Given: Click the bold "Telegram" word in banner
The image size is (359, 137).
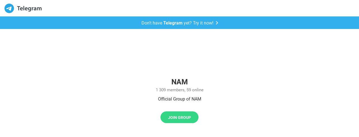Looking at the screenshot, I should click(x=173, y=23).
